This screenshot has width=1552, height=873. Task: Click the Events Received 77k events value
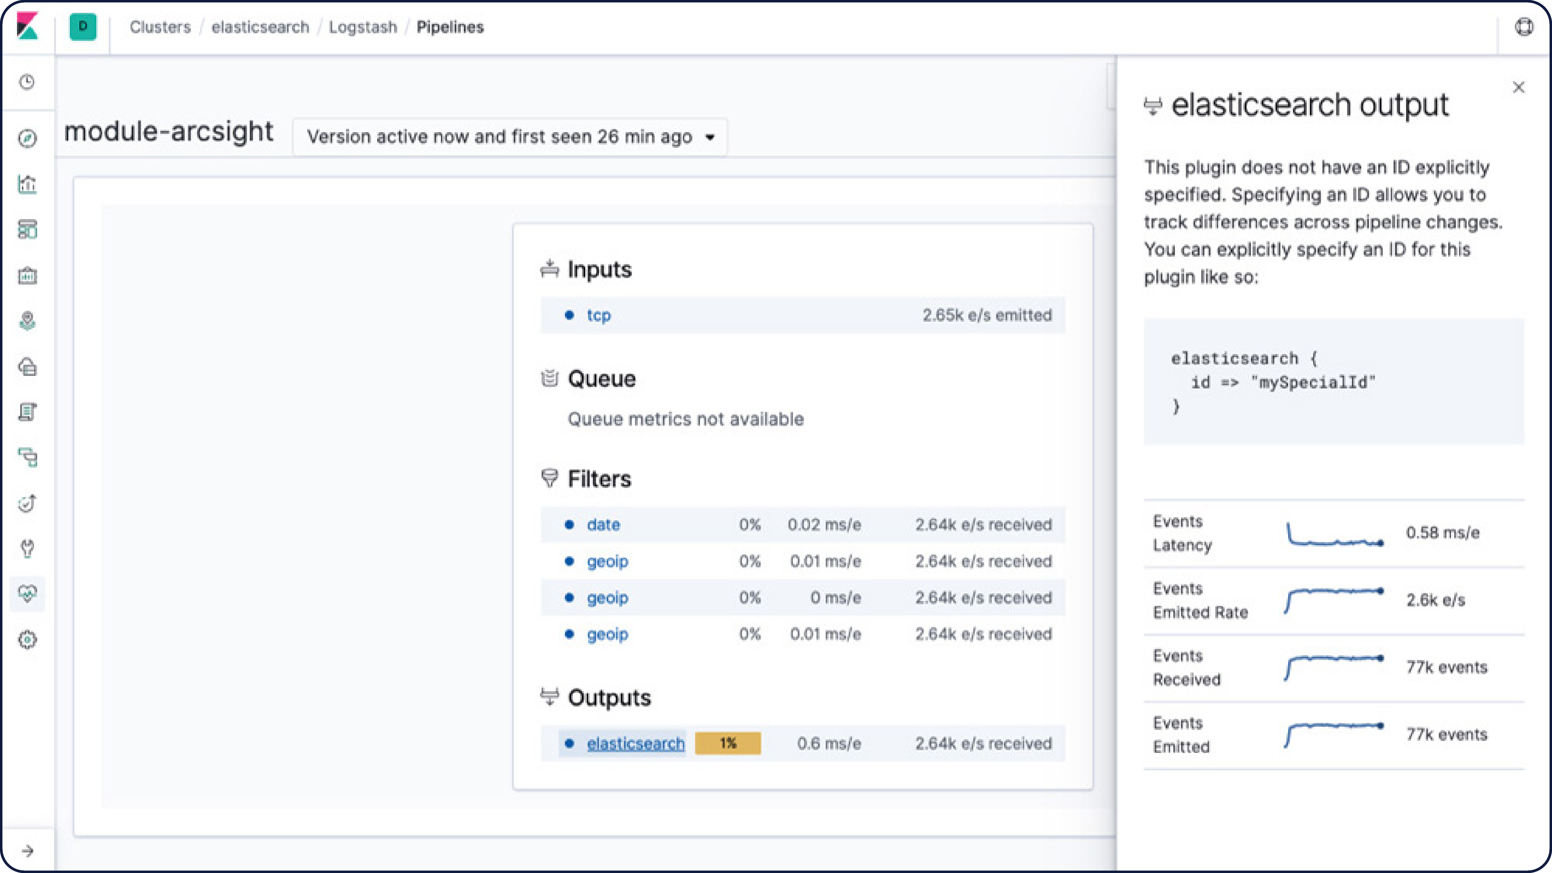(x=1447, y=668)
